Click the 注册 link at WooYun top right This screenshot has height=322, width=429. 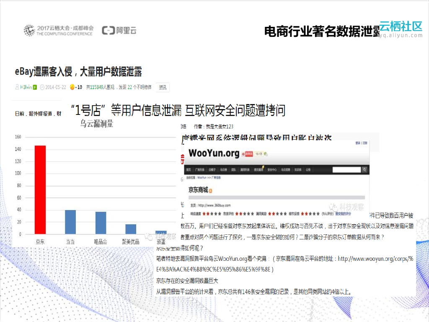click(365, 143)
